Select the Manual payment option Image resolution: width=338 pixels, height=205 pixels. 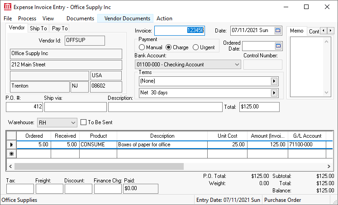[x=142, y=47]
